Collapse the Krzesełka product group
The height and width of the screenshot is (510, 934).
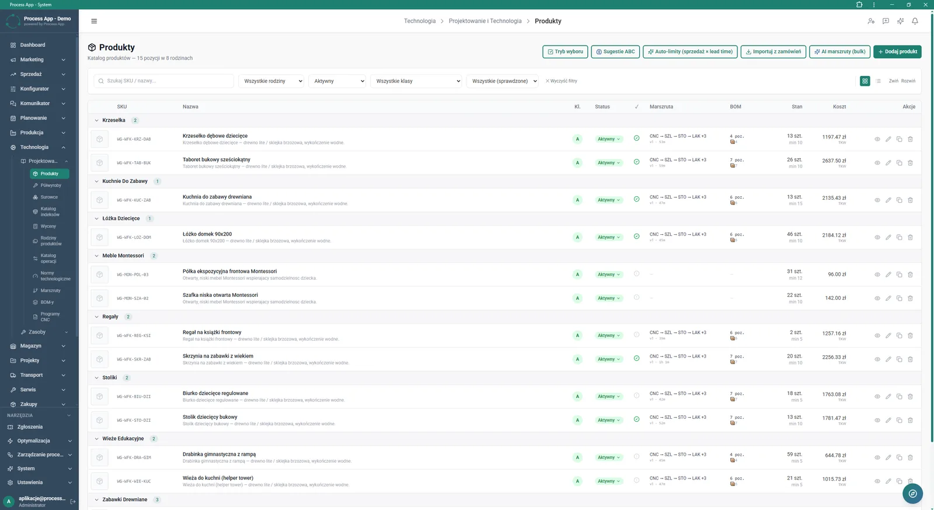coord(97,120)
